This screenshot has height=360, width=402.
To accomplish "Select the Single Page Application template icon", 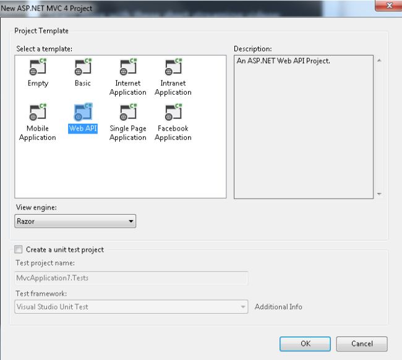I will pyautogui.click(x=128, y=112).
